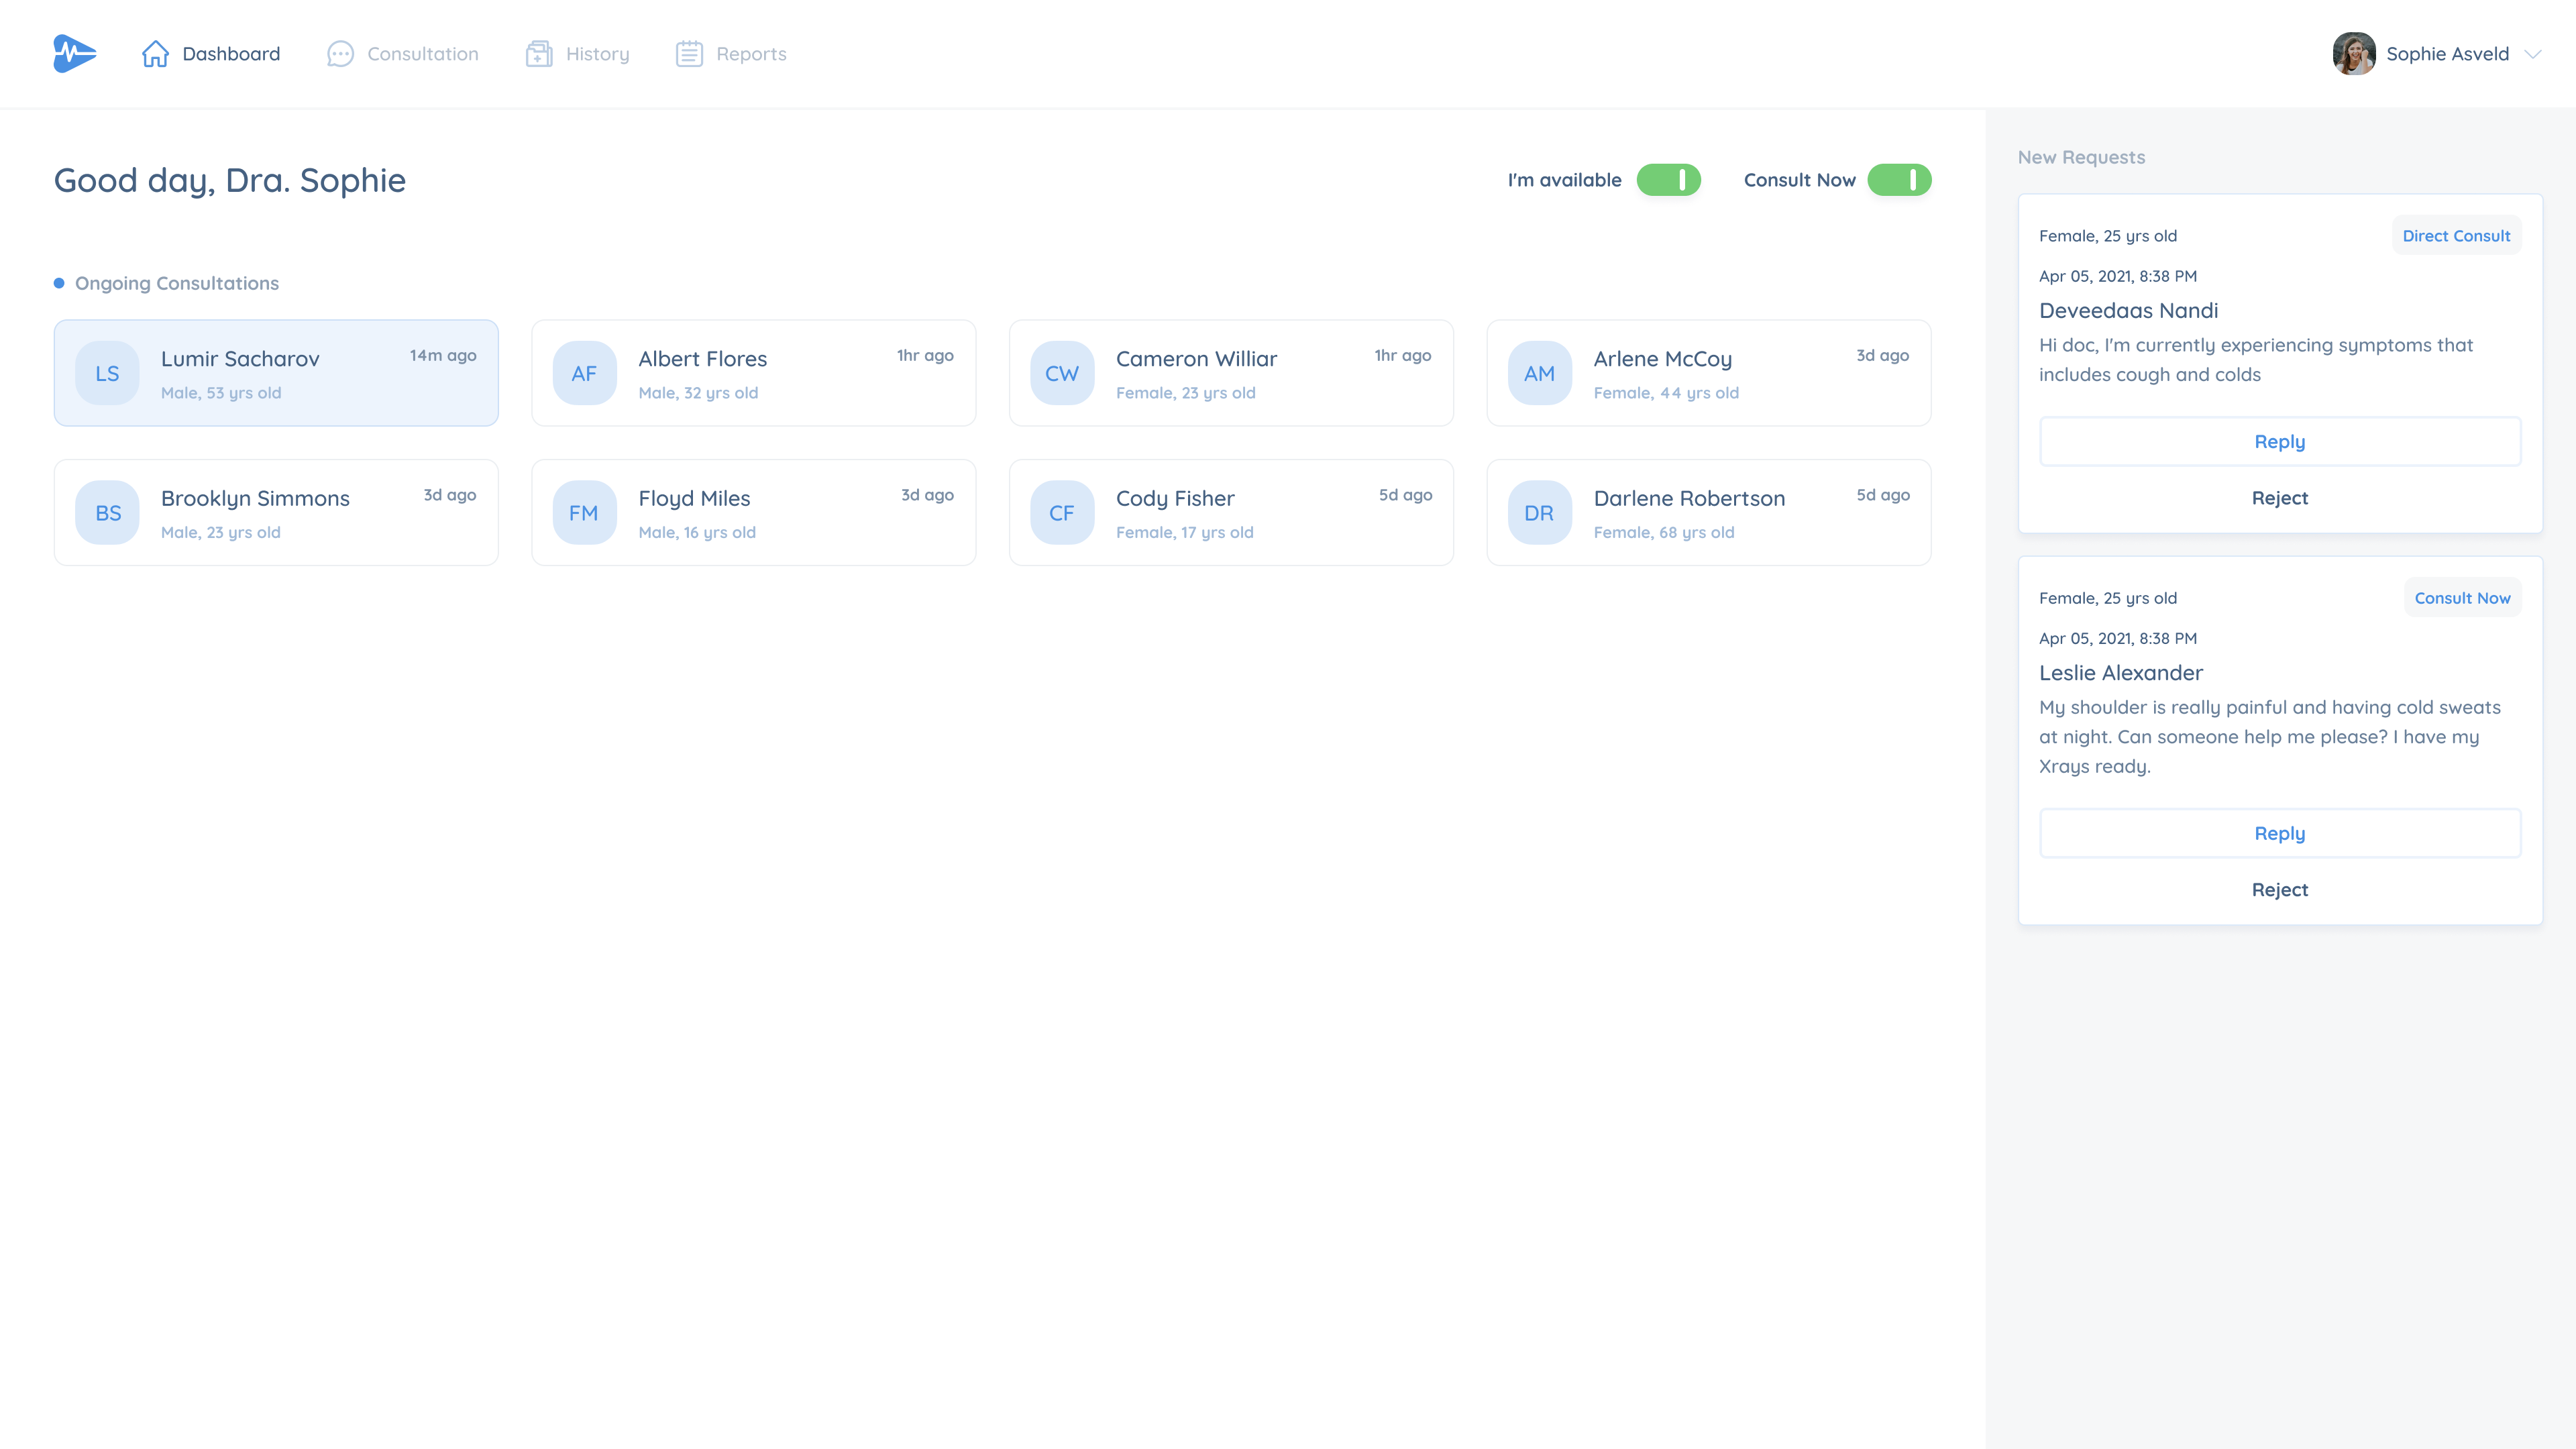Click Female, 44 yrs old text
2576x1449 pixels.
(x=1666, y=393)
